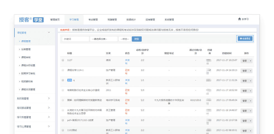Expand the 知识库管理 sidebar section
Screen dimensions: 274x134
pyautogui.click(x=35, y=99)
